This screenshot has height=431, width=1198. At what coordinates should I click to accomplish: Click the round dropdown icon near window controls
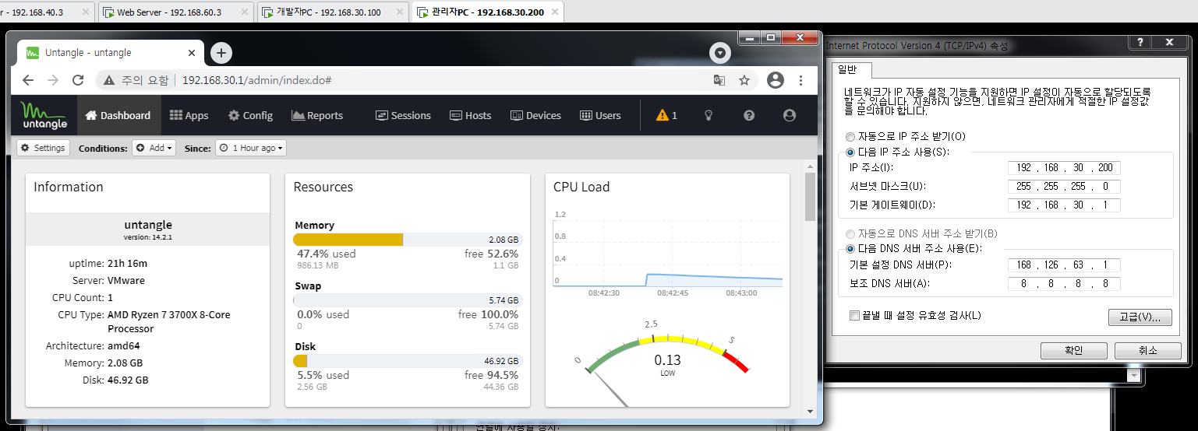click(x=719, y=53)
